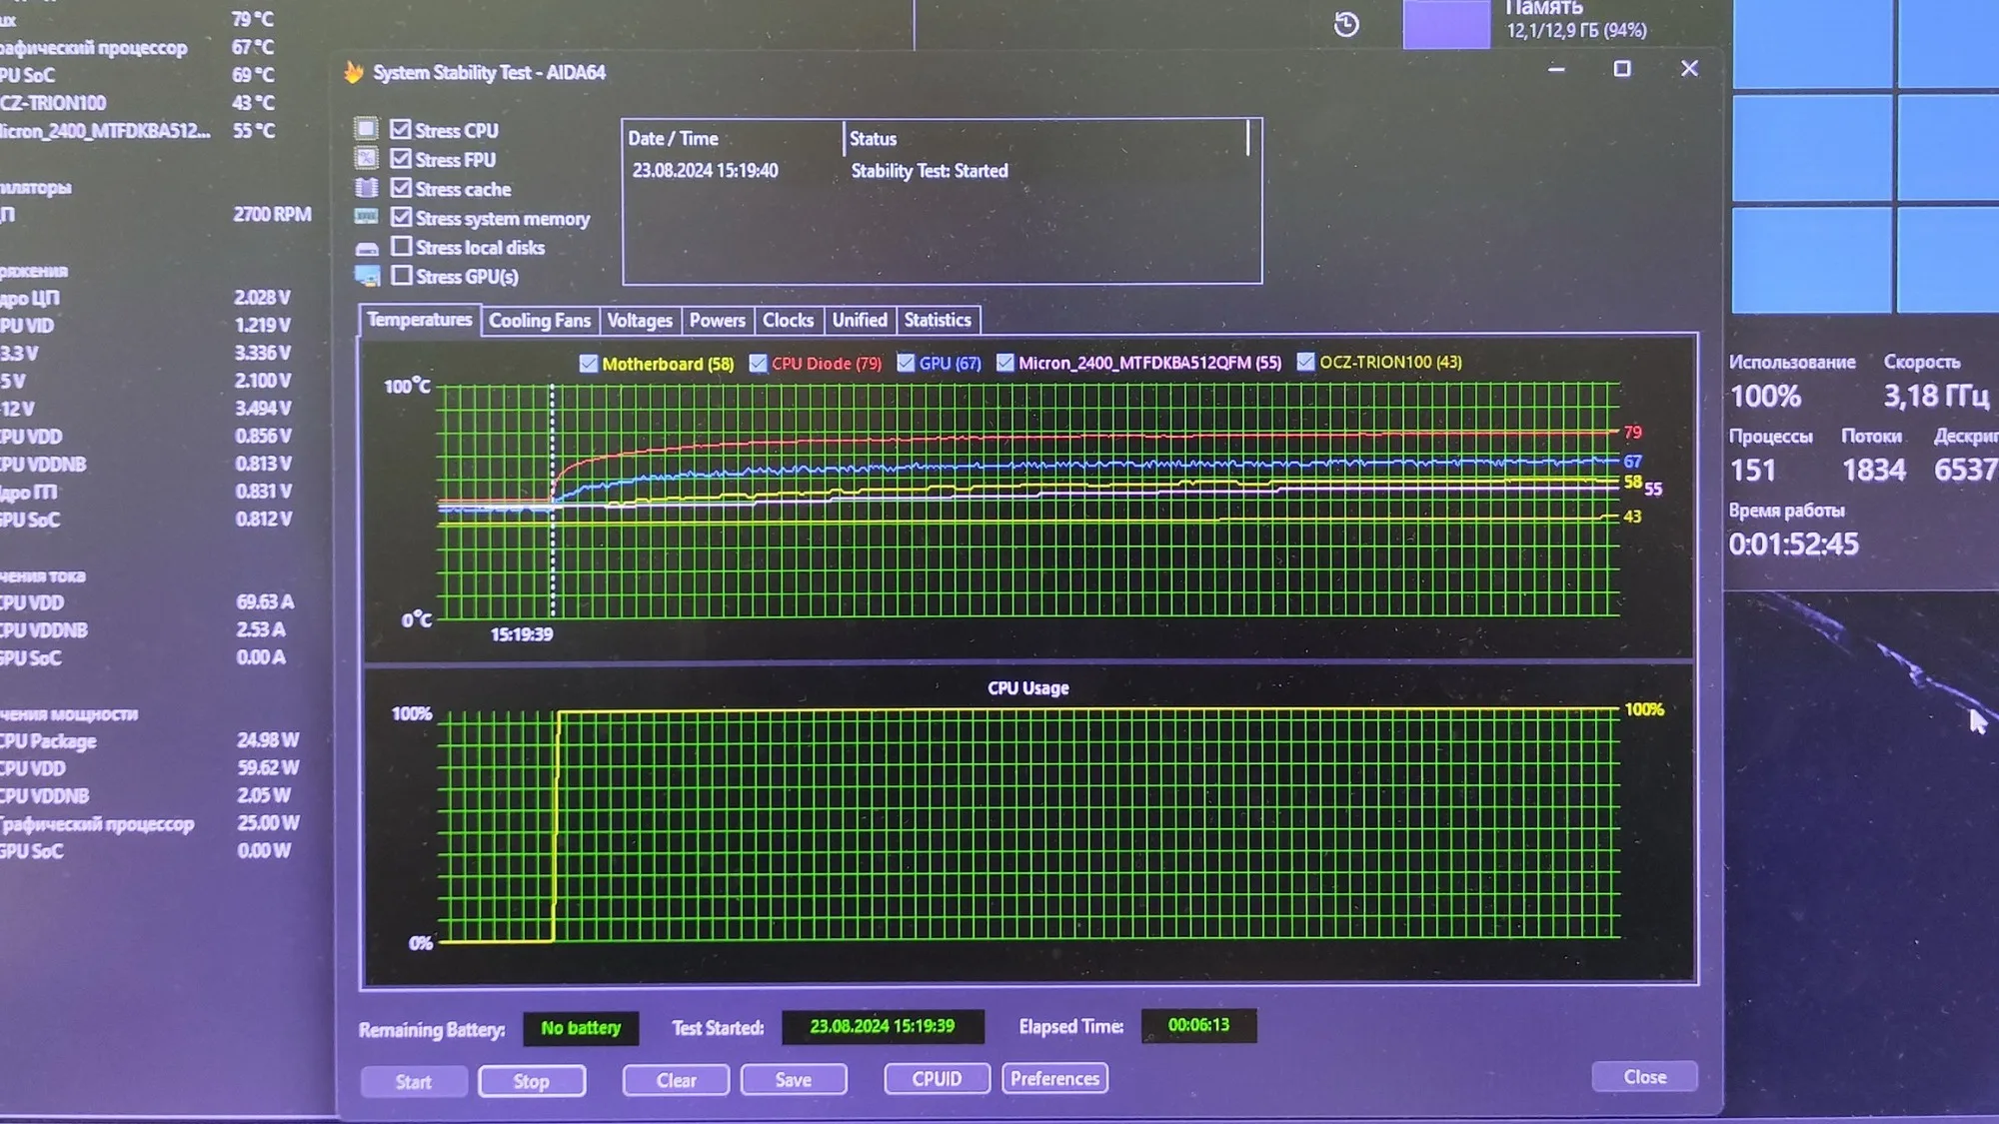The width and height of the screenshot is (1999, 1124).
Task: Open the CPUID button
Action: pos(936,1079)
